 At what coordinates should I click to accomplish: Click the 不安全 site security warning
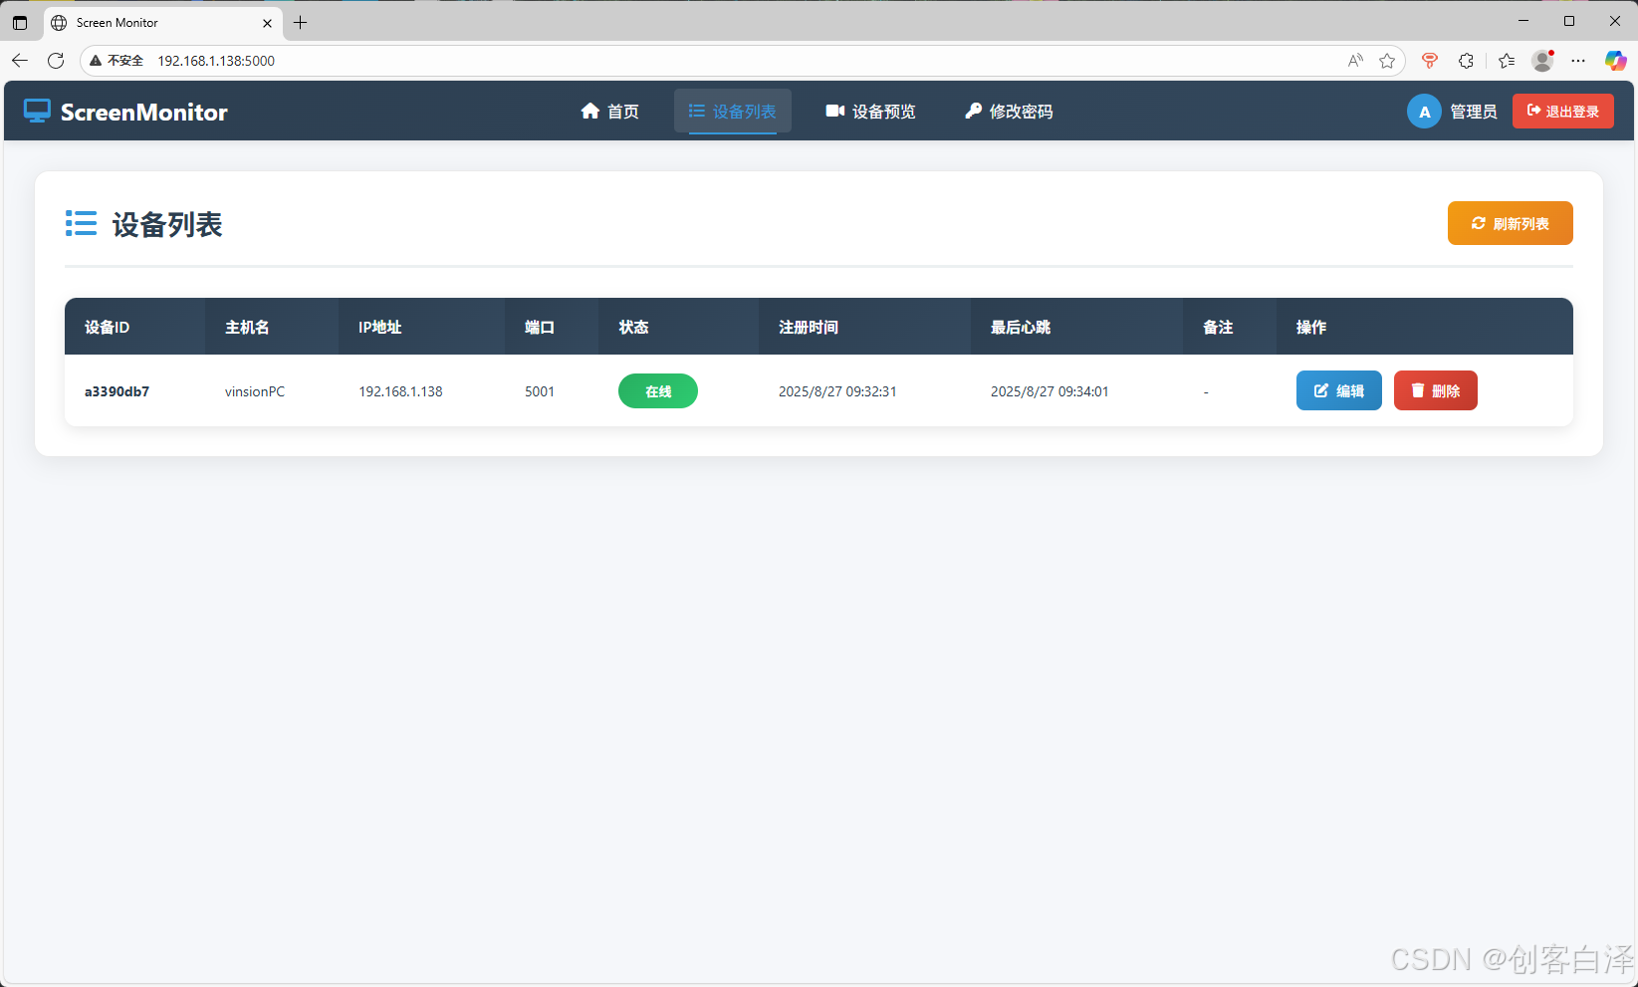(x=117, y=61)
